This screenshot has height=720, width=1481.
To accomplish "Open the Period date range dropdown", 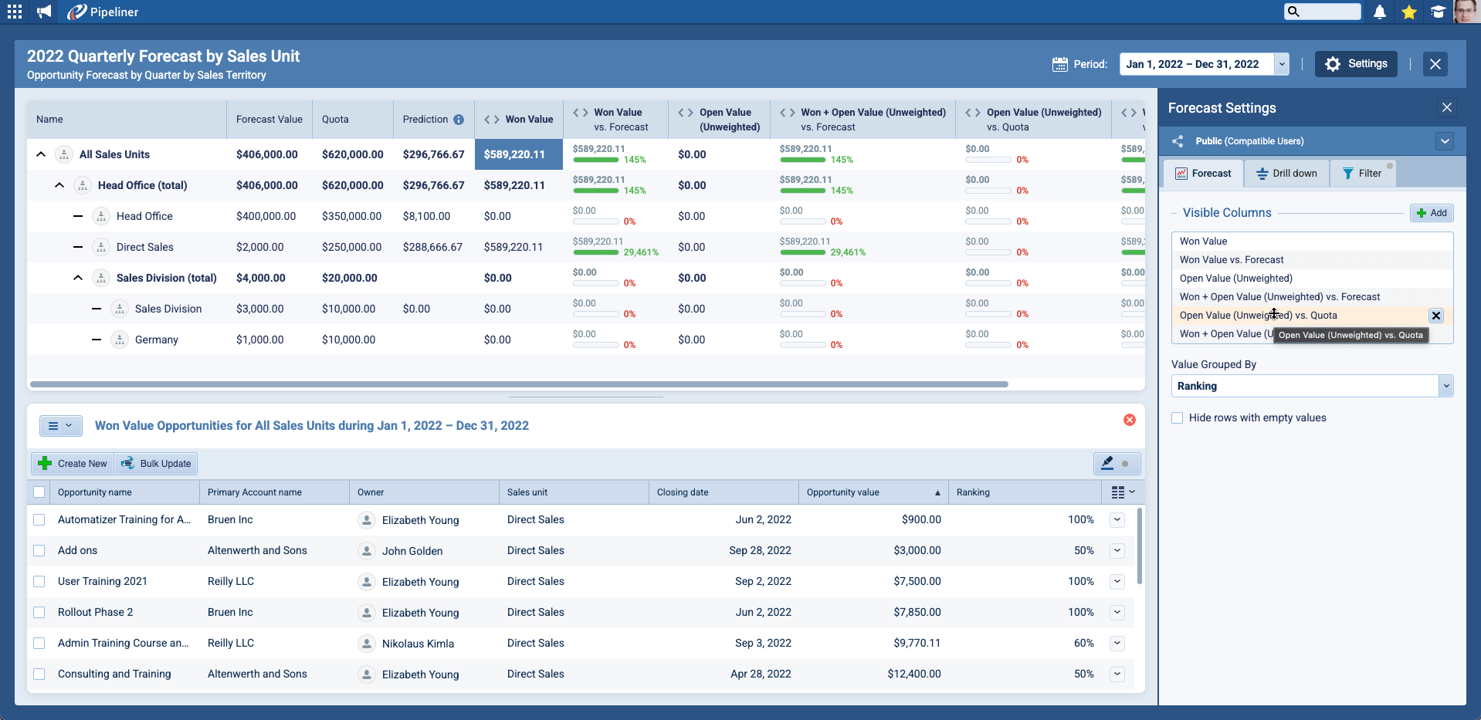I will (1282, 64).
